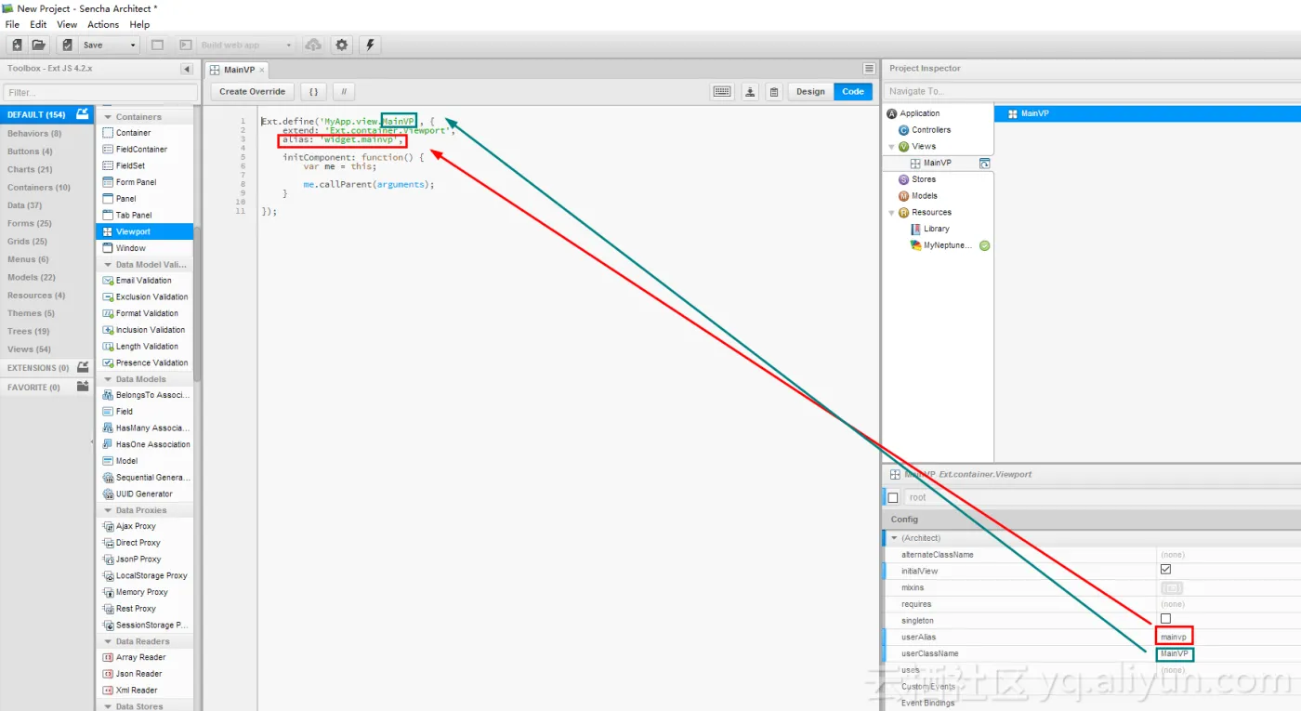Click the green check icon beside MyNeptune theme
Image resolution: width=1301 pixels, height=711 pixels.
coord(984,245)
